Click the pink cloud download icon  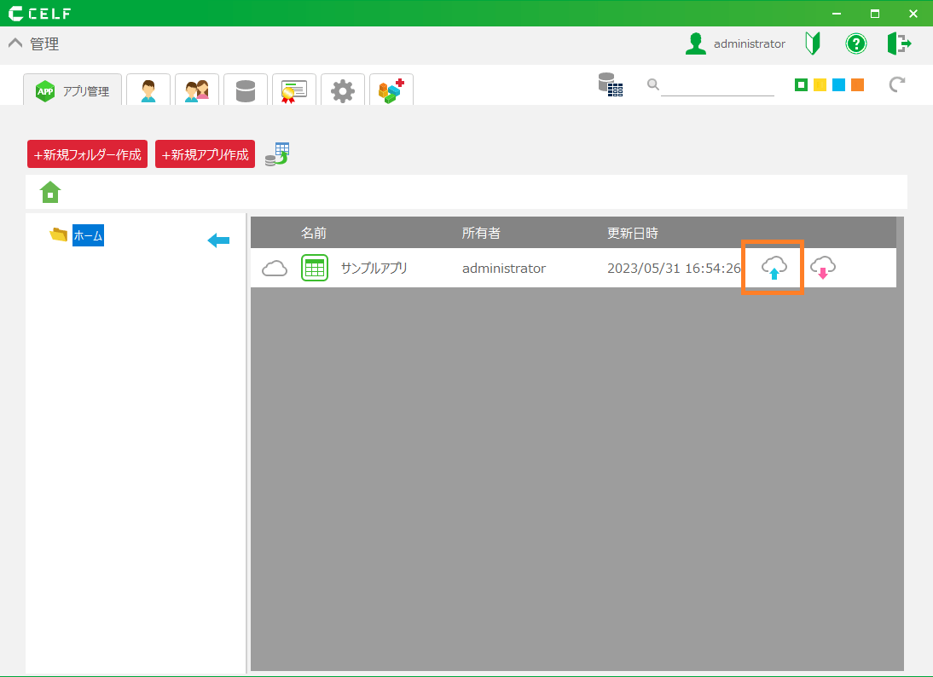[x=822, y=268]
